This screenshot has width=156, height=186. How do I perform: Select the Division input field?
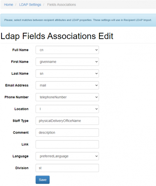pyautogui.click(x=67, y=168)
